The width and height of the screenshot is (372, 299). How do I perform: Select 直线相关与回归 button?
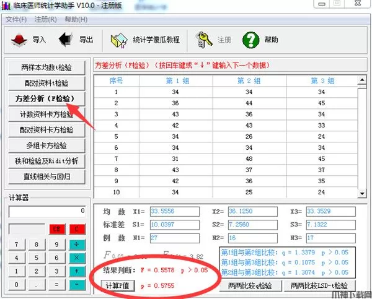(x=46, y=177)
